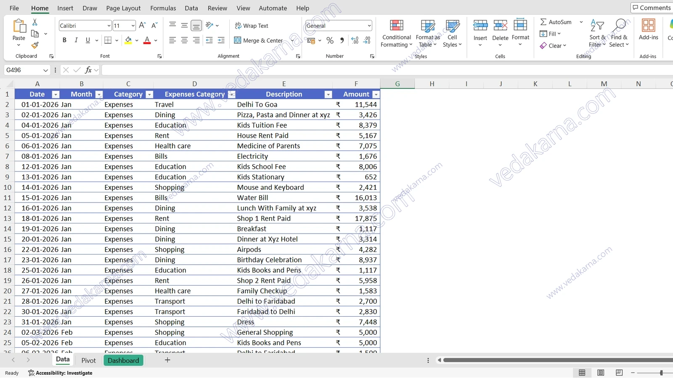
Task: Open the General number format dropdown
Action: [369, 26]
